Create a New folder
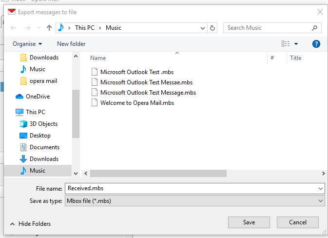328x238 pixels. [x=71, y=44]
